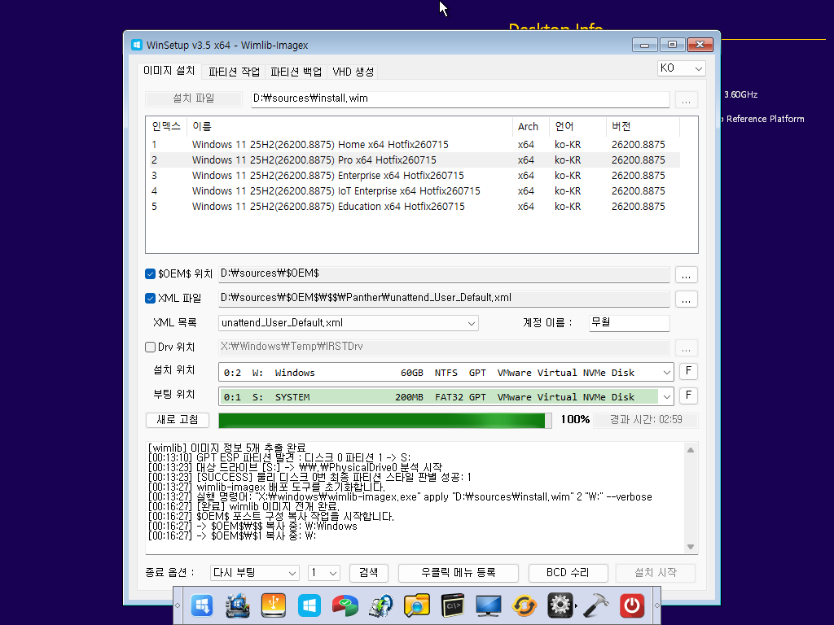Open the number 1 dropdown beside 다시 부팅
Viewport: 834px width, 625px height.
tap(324, 573)
